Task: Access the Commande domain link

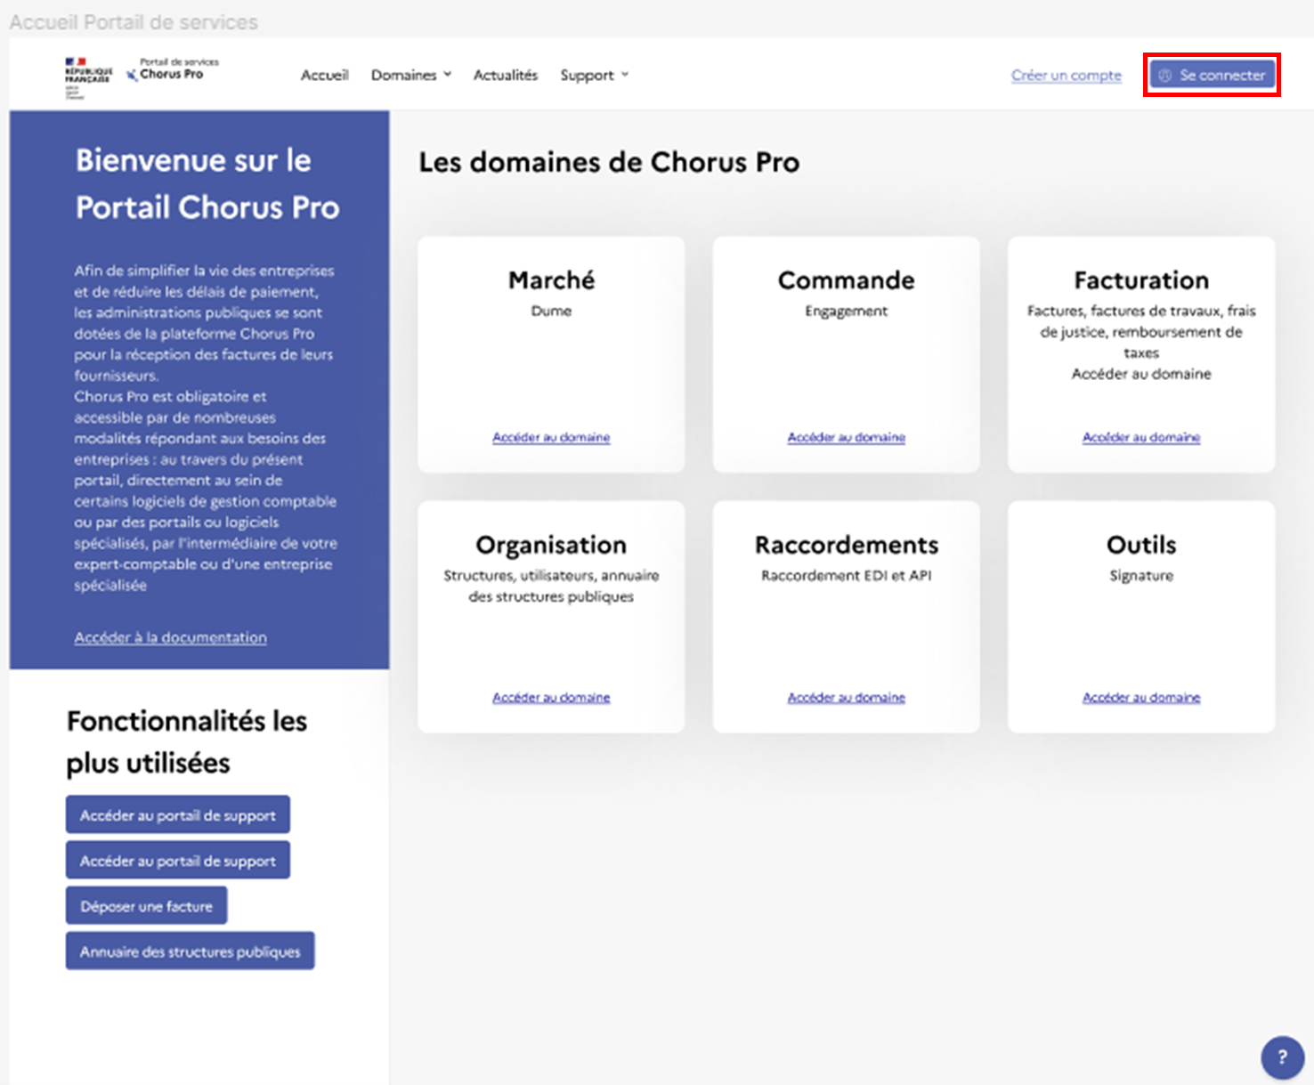Action: (x=847, y=437)
